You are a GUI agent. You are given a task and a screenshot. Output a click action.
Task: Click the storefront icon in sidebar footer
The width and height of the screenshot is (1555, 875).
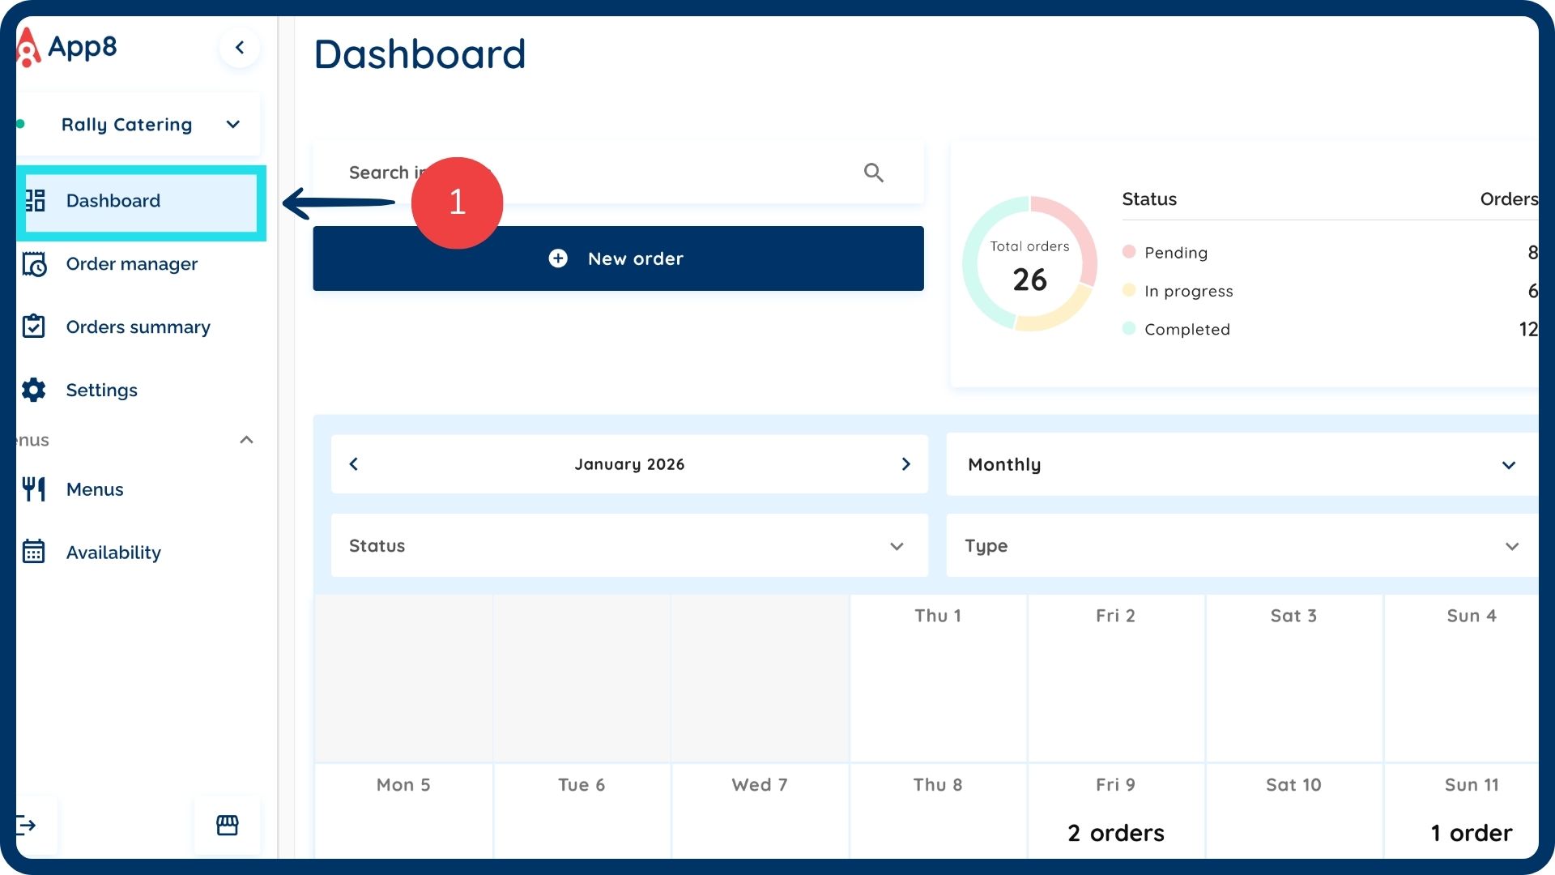click(x=228, y=825)
